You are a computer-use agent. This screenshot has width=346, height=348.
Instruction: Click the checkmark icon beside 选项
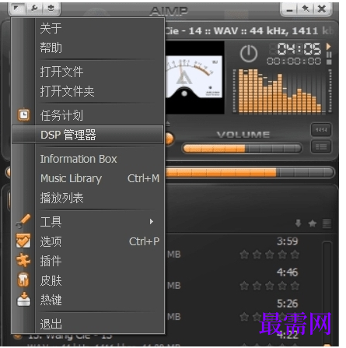tap(23, 241)
